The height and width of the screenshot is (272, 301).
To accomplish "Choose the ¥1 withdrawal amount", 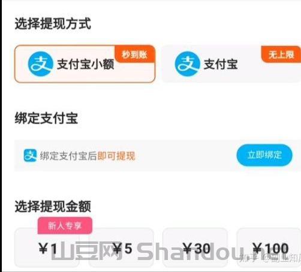I will click(47, 247).
